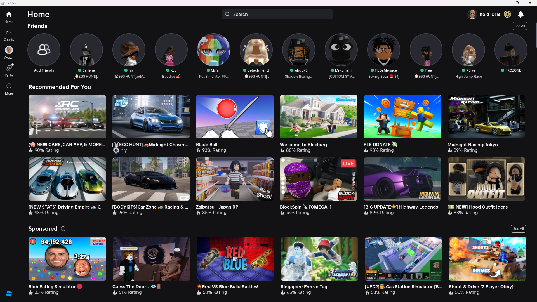Image resolution: width=537 pixels, height=302 pixels.
Task: Open the Kold_DTB profile link
Action: click(x=489, y=14)
